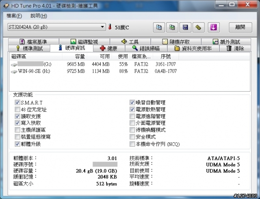Toggle the 主機保護區 checkbox

coord(17,130)
